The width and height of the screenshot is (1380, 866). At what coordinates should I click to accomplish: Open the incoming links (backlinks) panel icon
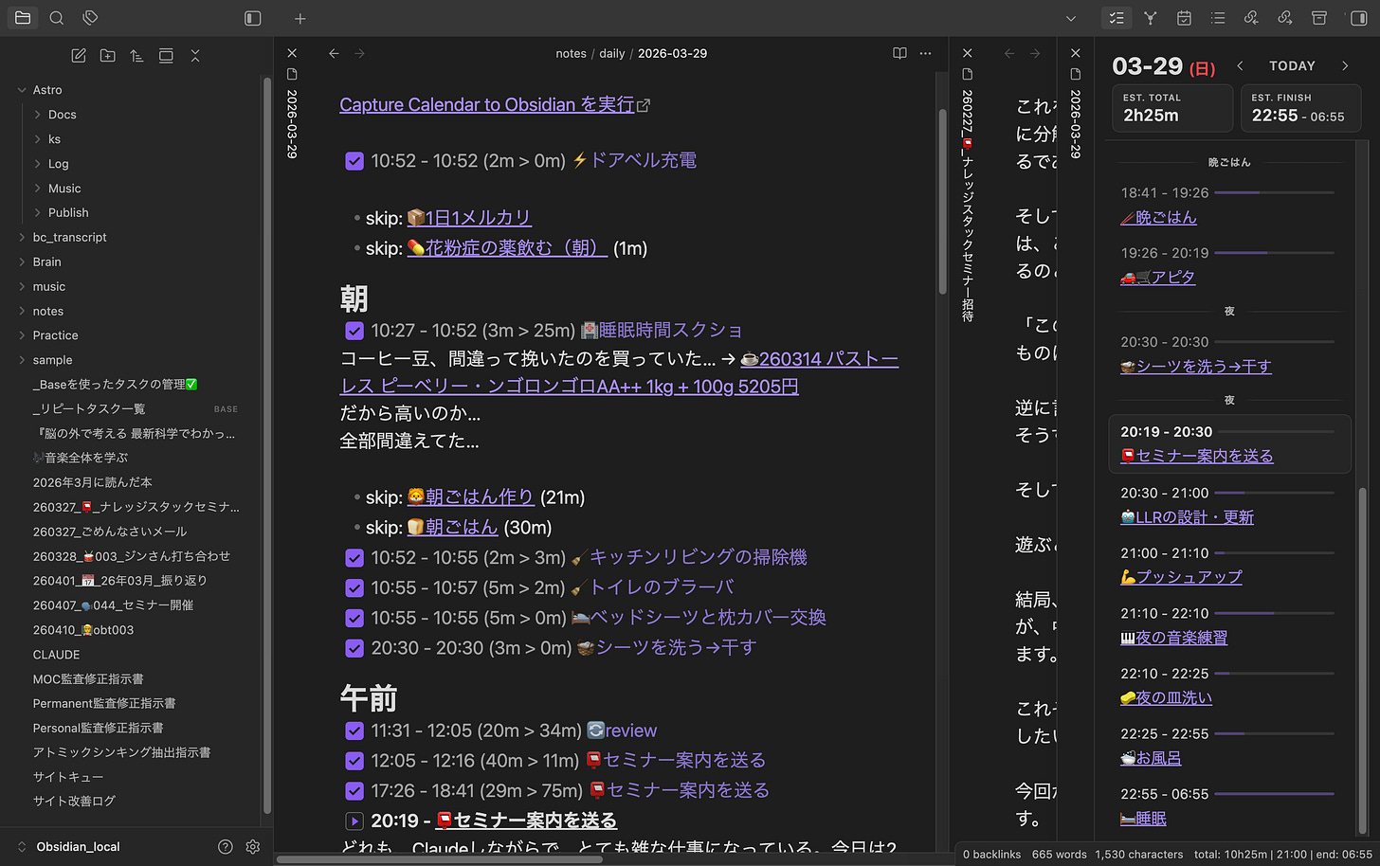(x=1251, y=17)
